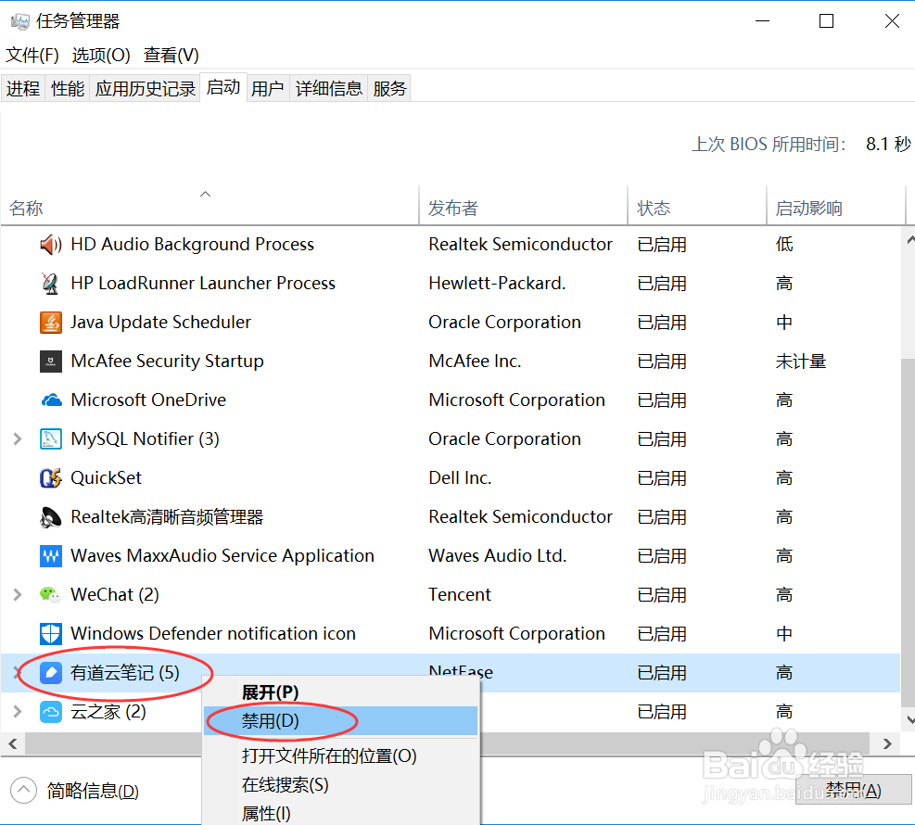
Task: Click the 8.1 秒 BIOS time value
Action: coord(888,144)
